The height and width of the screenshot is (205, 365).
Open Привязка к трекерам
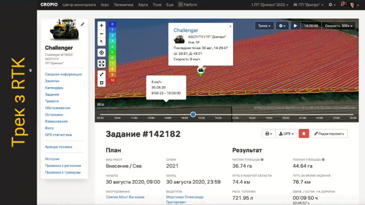tap(62, 173)
